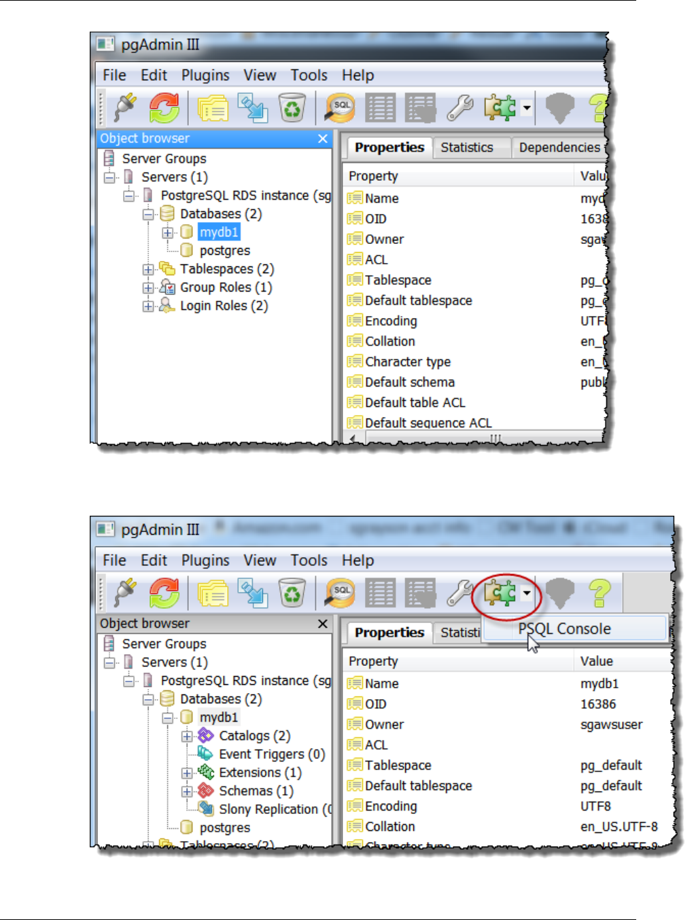Open Plugins menu in top pgAdmin window
The height and width of the screenshot is (920, 694).
click(205, 75)
